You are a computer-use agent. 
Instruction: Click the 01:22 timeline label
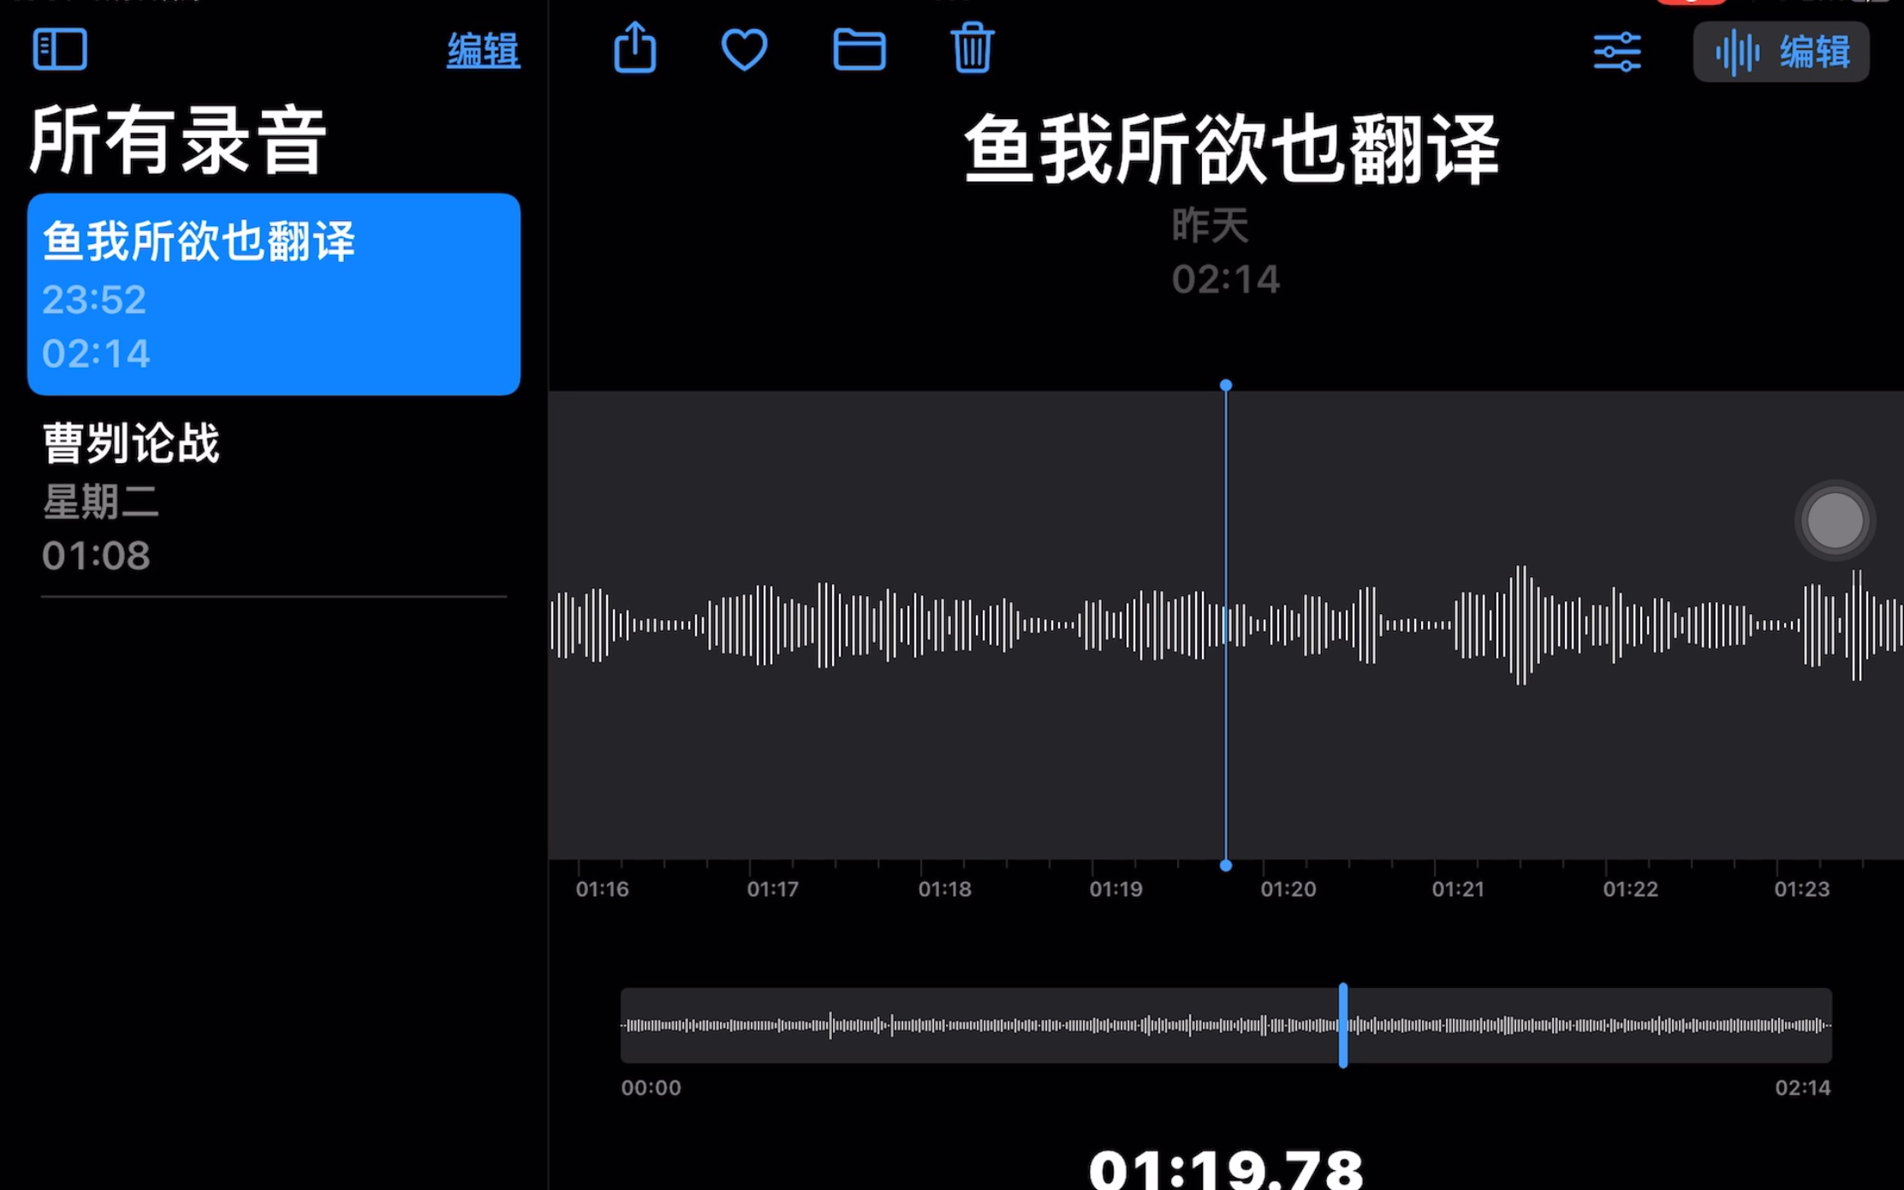pos(1630,889)
